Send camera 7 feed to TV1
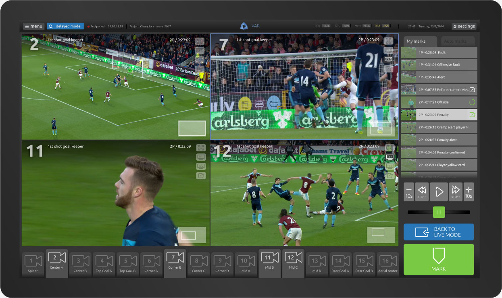Image resolution: width=502 pixels, height=298 pixels. tap(388, 50)
